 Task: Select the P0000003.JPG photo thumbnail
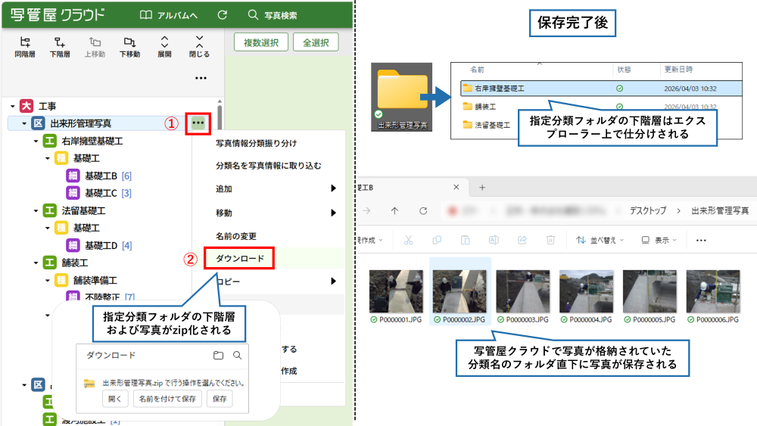522,297
